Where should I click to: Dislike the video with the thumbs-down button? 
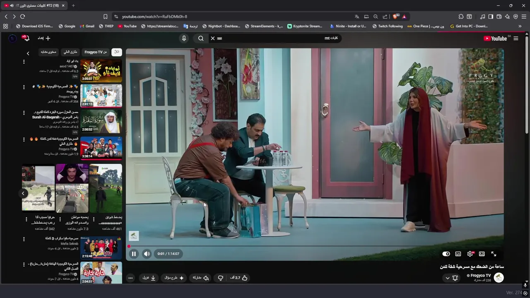click(220, 278)
